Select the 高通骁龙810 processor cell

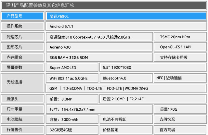(99, 37)
